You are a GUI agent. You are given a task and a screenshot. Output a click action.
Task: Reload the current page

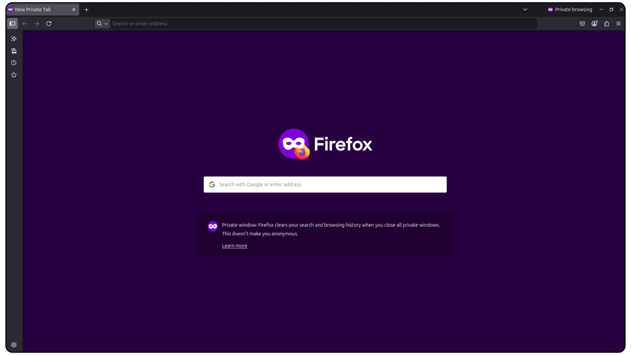49,24
